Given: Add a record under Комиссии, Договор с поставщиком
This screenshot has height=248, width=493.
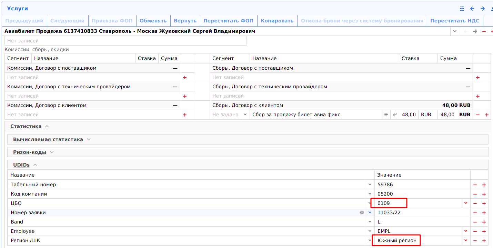Looking at the screenshot, I should [185, 78].
